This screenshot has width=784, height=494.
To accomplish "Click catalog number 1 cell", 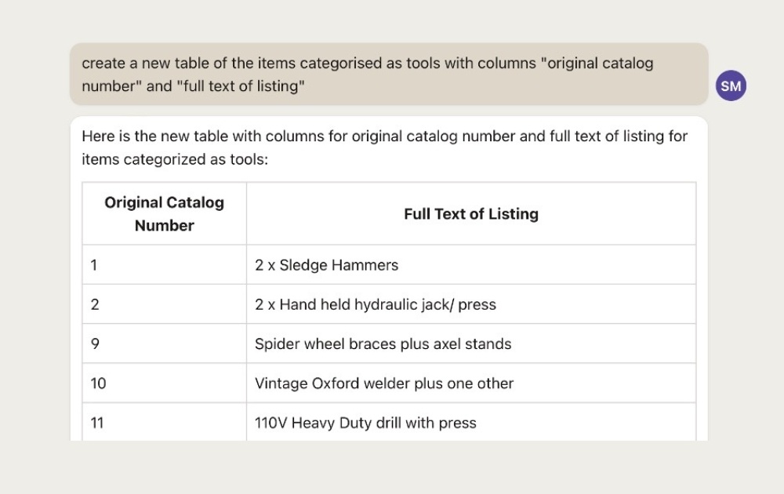I will pyautogui.click(x=165, y=265).
